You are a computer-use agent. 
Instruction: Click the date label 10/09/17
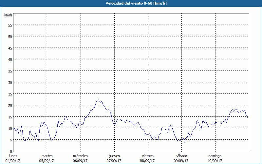click(x=215, y=160)
